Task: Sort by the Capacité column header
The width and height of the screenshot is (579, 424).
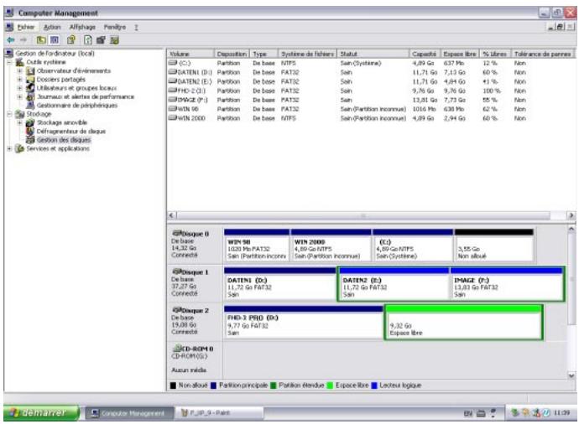Action: [x=425, y=54]
